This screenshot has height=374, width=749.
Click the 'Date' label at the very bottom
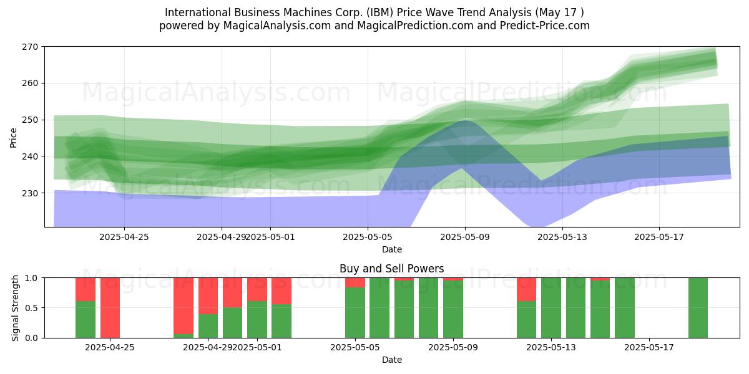(x=392, y=360)
